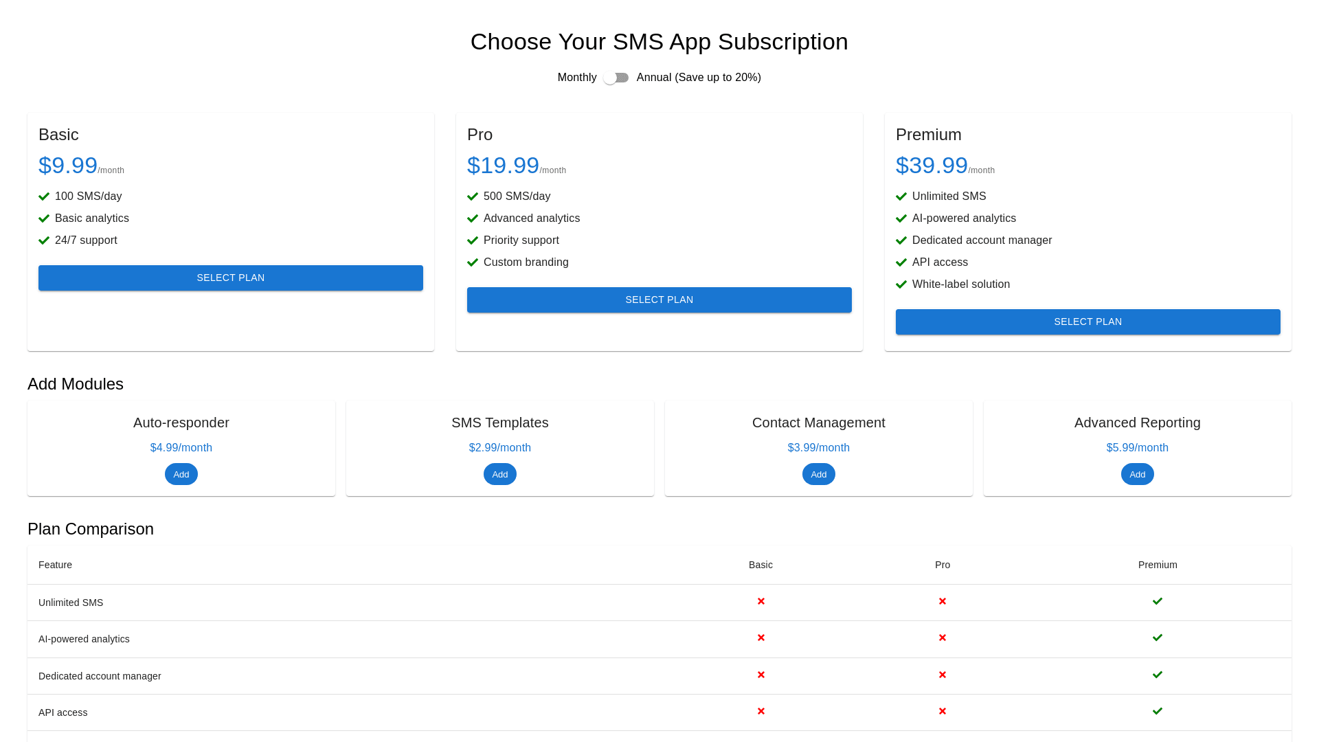Viewport: 1319px width, 742px height.
Task: Click Premium green check for Dedicated account manager
Action: [x=1158, y=675]
